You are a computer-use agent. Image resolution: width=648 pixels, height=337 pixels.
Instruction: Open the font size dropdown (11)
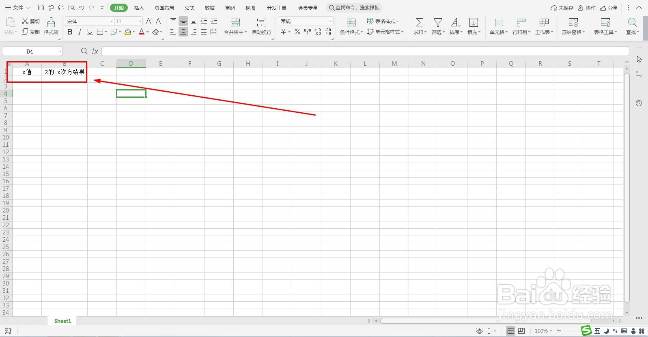point(140,21)
